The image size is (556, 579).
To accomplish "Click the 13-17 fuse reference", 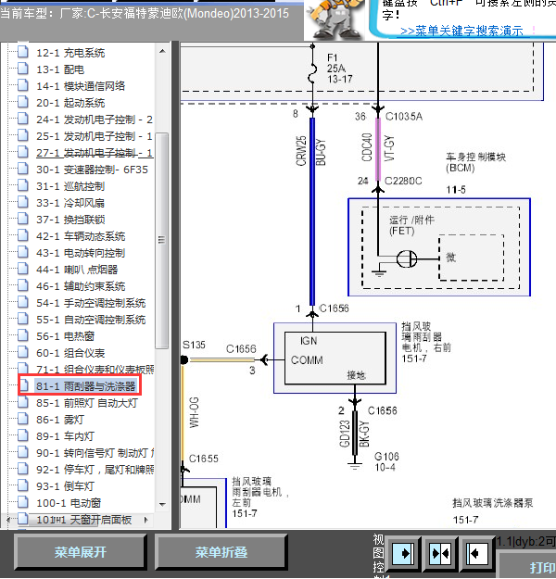I will coord(339,79).
